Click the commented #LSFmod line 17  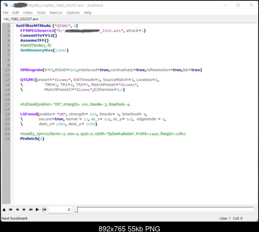75,104
